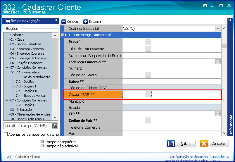This screenshot has width=235, height=162.
Task: Select 7.3 - Opções I
Action: 26,86
